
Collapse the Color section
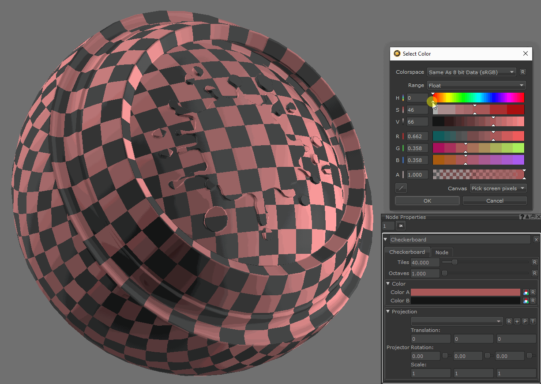(x=388, y=284)
